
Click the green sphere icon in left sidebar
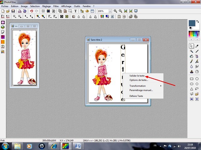click(3, 27)
